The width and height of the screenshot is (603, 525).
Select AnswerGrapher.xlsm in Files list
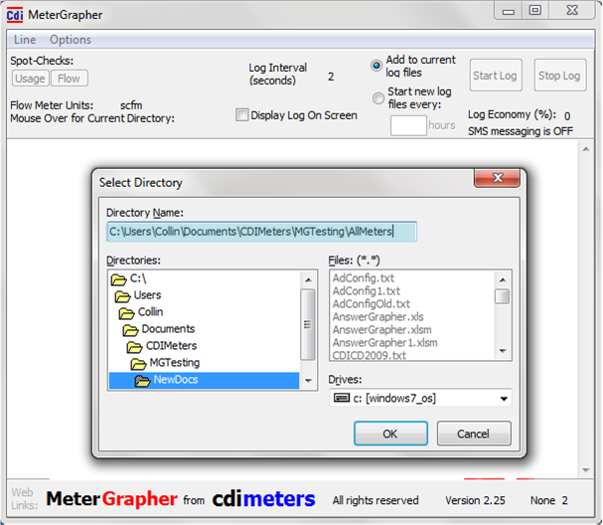tap(381, 330)
